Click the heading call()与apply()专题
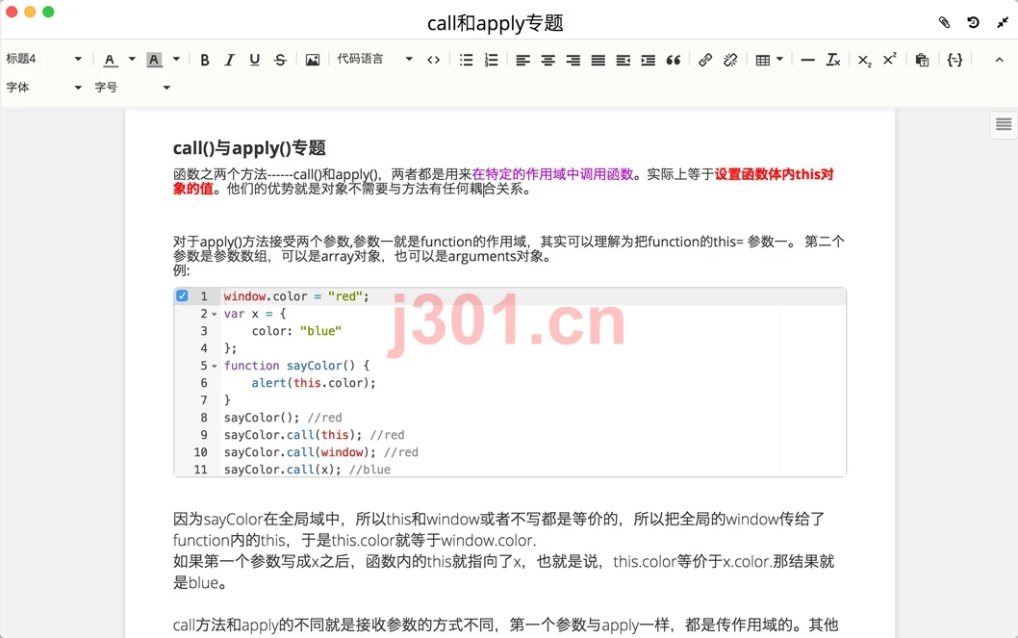The height and width of the screenshot is (638, 1018). click(x=249, y=148)
